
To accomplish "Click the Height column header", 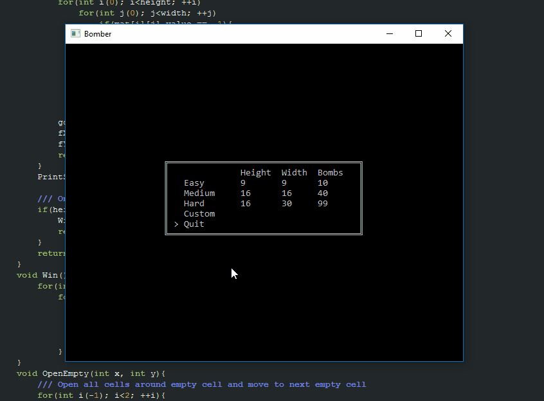I will point(255,173).
